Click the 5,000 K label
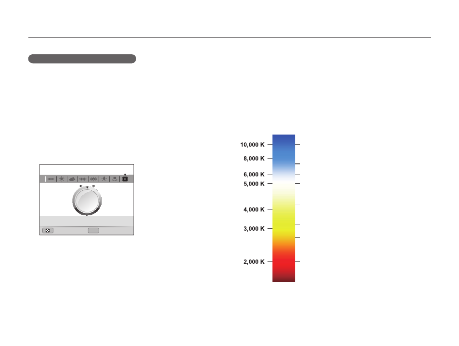459x346 pixels. point(254,184)
